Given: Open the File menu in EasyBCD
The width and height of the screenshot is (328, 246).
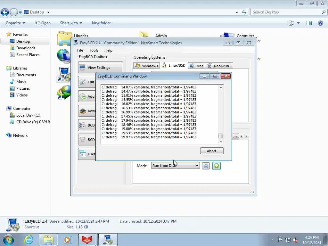Looking at the screenshot, I should tap(80, 50).
